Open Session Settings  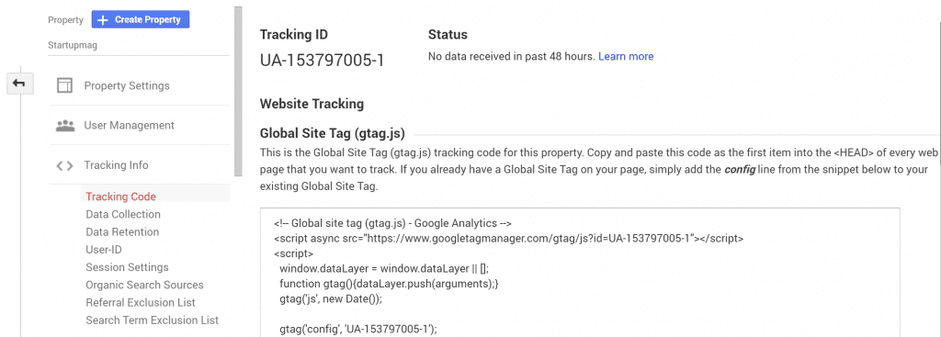click(x=127, y=267)
